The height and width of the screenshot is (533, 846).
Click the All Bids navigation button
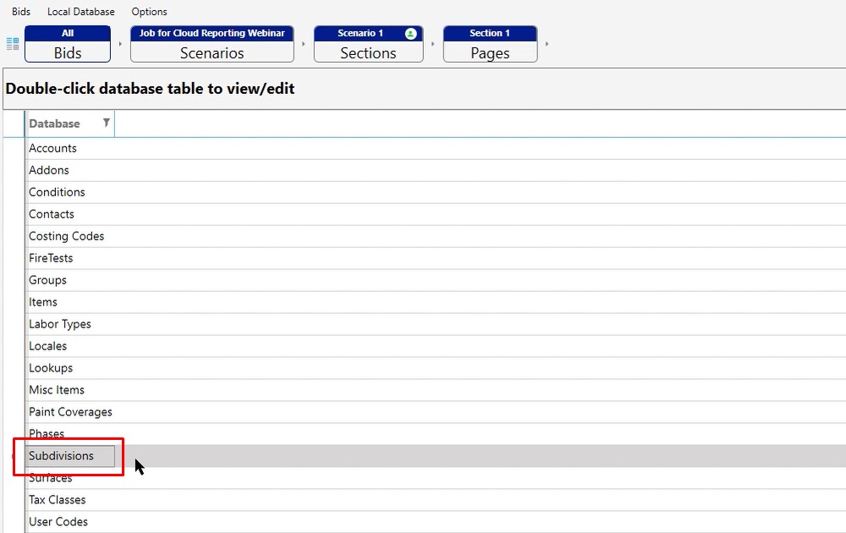pos(68,44)
